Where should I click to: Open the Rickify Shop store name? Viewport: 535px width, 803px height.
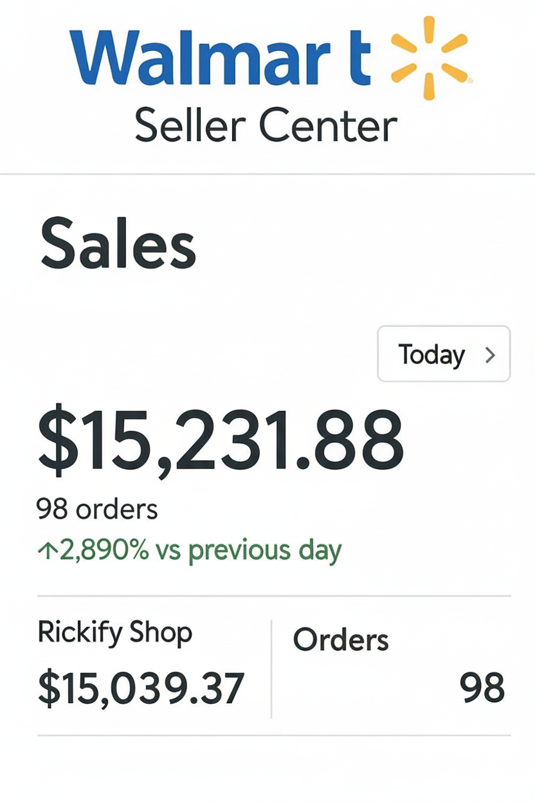pyautogui.click(x=115, y=632)
